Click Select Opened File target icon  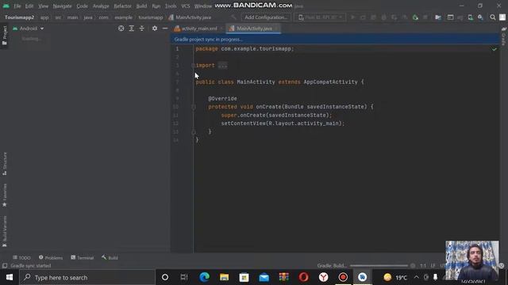(121, 28)
